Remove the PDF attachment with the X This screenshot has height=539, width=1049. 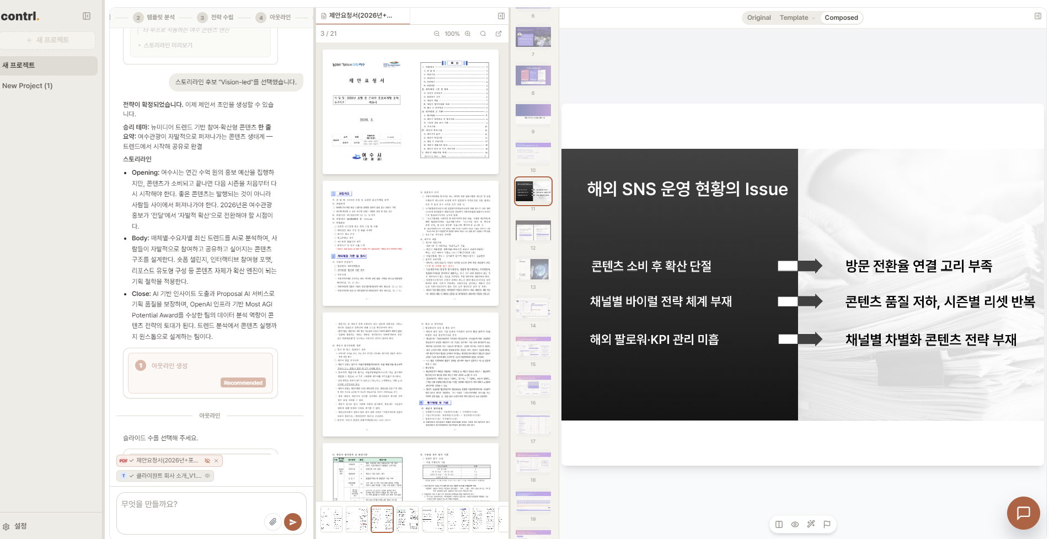tap(216, 461)
